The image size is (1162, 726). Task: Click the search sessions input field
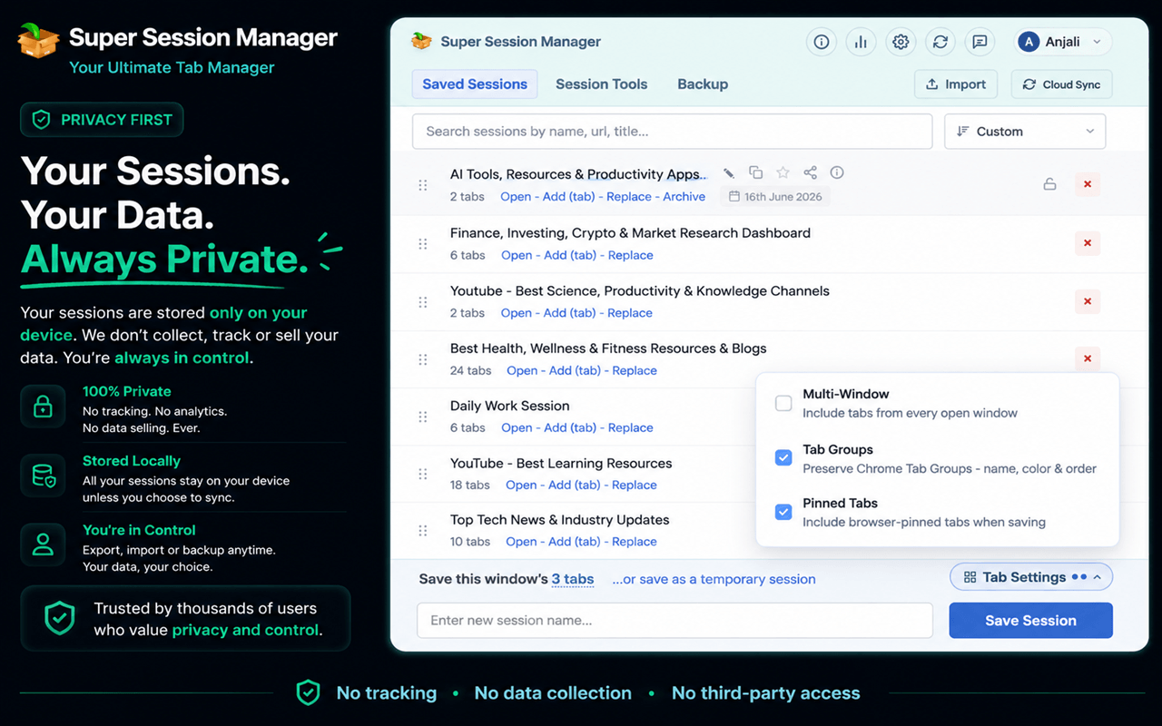point(673,132)
